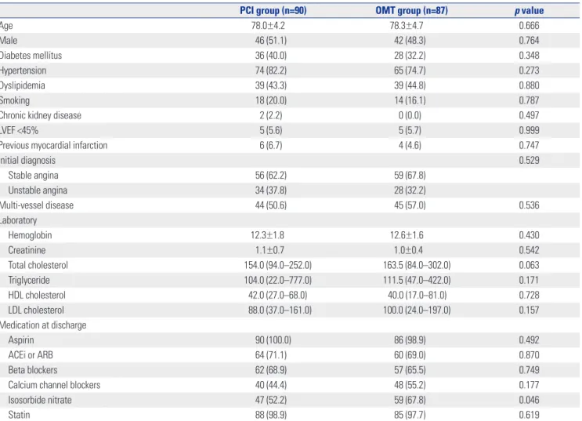582x421 pixels.
Task: Select the 'Hemoglobin' row label
Action: 30,235
